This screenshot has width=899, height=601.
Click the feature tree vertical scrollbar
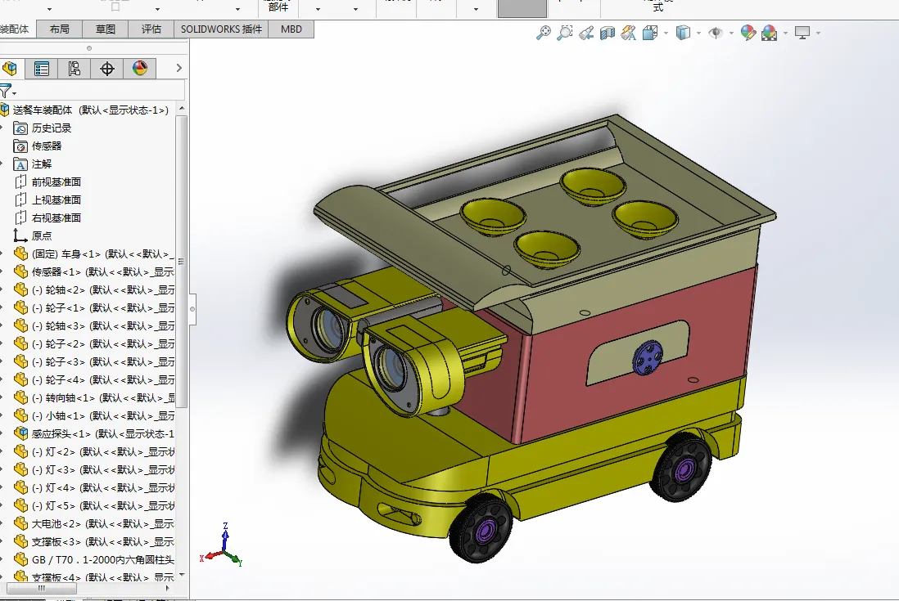click(182, 262)
